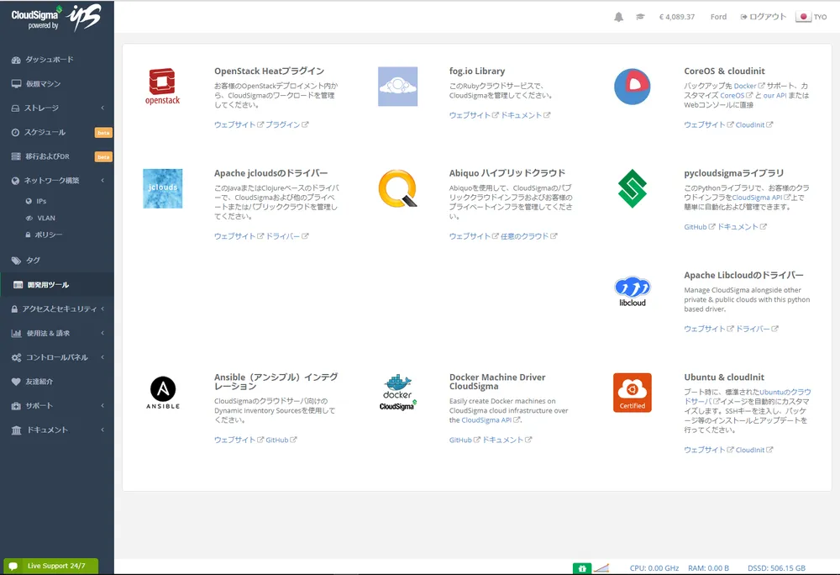Click the OpenStack logo thumbnail
This screenshot has height=575, width=840.
tap(162, 87)
